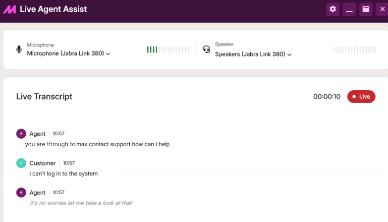
Task: Click the microphone input level meter
Action: coord(168,50)
